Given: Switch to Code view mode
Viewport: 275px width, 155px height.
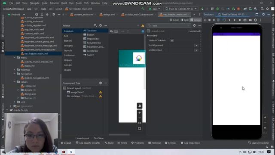Looking at the screenshot, I should [174, 20].
